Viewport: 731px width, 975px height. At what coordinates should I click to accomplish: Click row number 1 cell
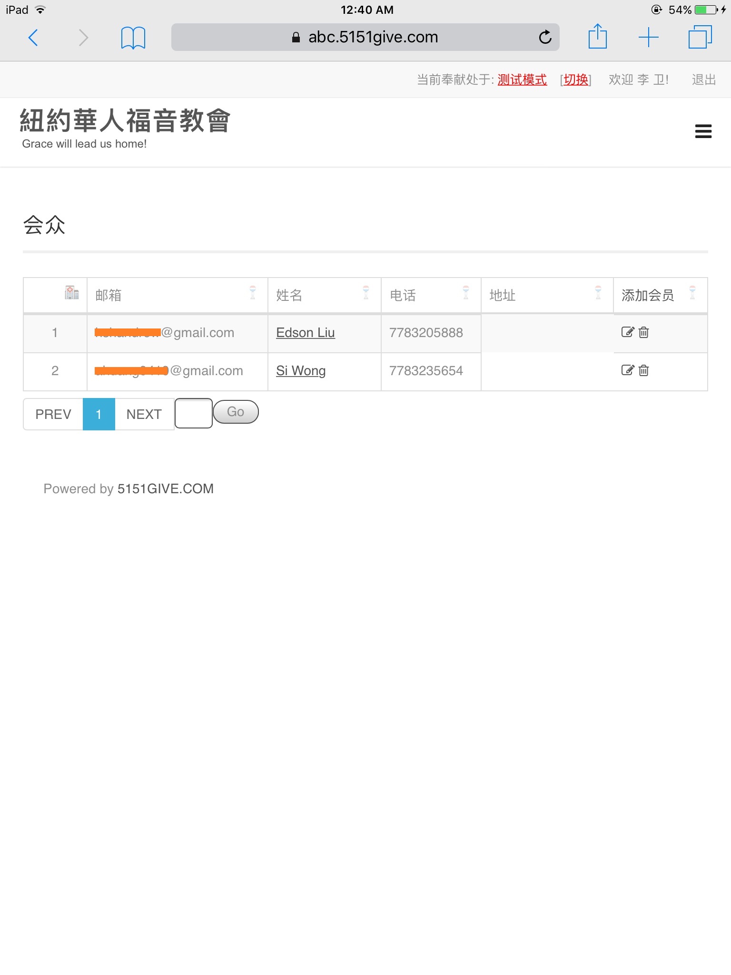(55, 332)
